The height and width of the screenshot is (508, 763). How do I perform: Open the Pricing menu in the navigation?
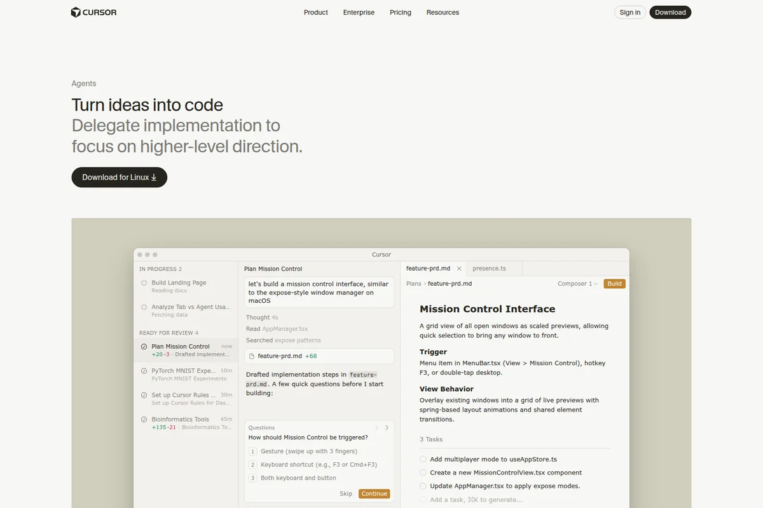[x=400, y=12]
